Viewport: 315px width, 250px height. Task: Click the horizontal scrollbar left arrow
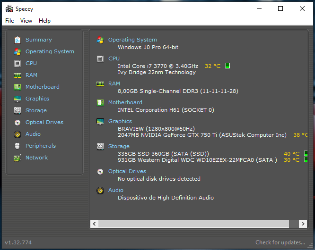94,224
